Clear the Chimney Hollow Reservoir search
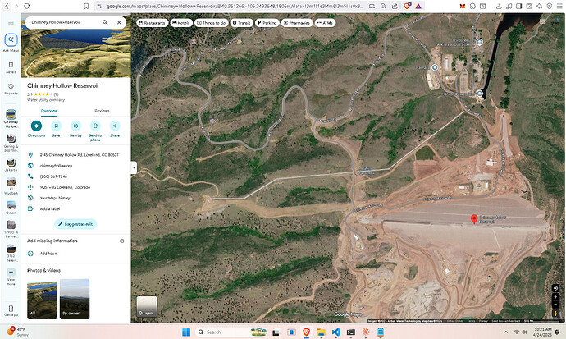 coord(119,22)
